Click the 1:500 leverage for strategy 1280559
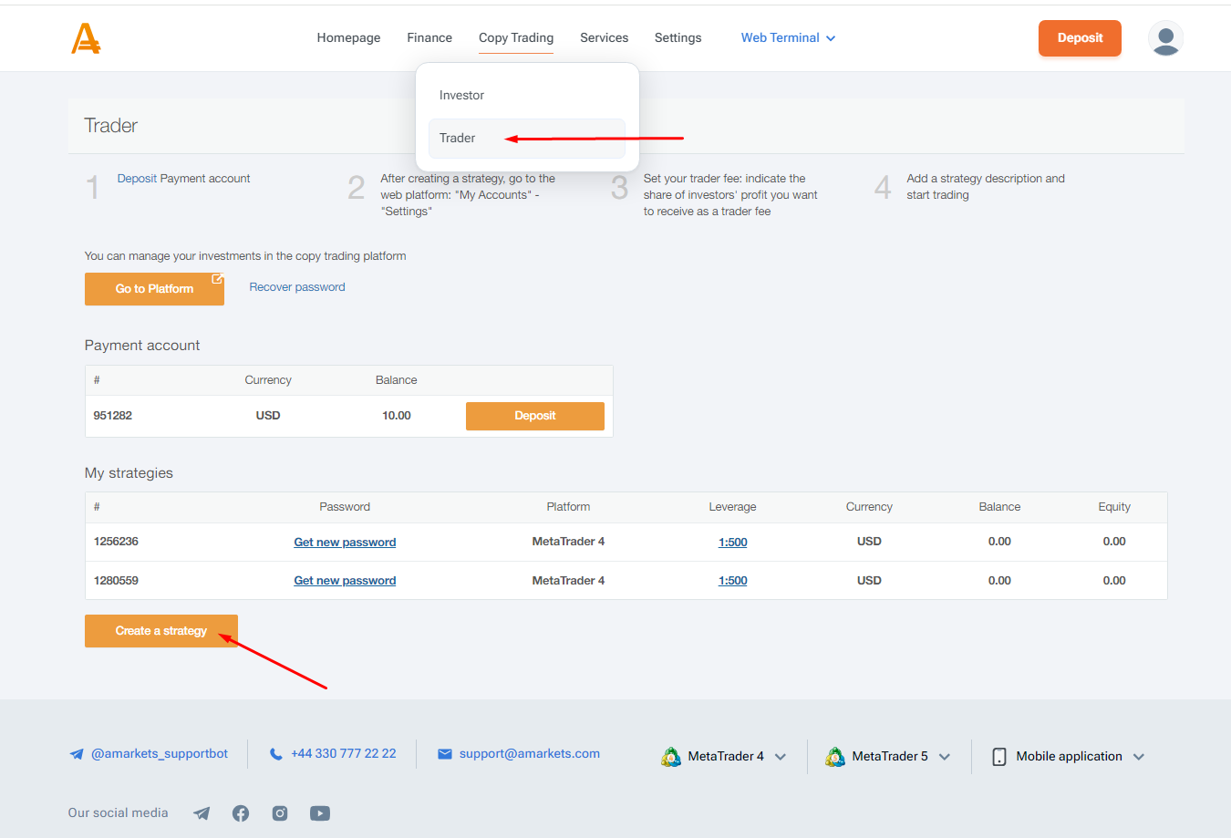Viewport: 1231px width, 838px height. [732, 581]
